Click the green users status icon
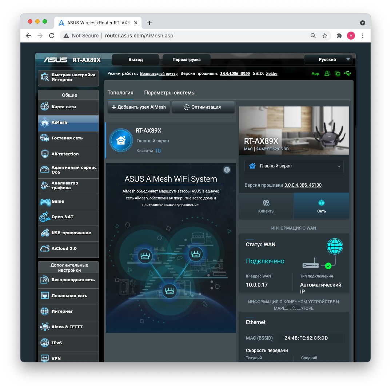The image size is (391, 389). (327, 73)
